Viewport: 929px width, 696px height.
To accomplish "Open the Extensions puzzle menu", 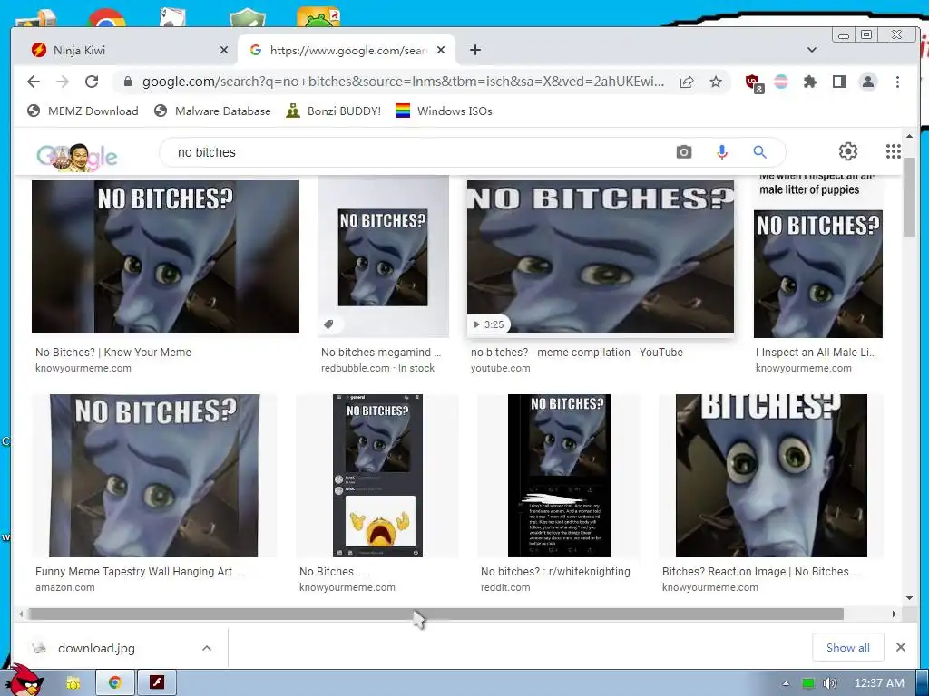I will 810,82.
